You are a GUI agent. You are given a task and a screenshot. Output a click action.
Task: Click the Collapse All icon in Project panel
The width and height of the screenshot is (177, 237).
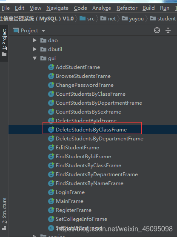click(168, 30)
